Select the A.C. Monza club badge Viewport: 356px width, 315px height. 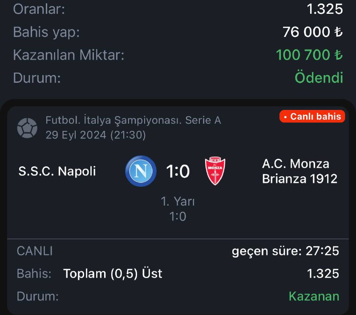tap(215, 170)
